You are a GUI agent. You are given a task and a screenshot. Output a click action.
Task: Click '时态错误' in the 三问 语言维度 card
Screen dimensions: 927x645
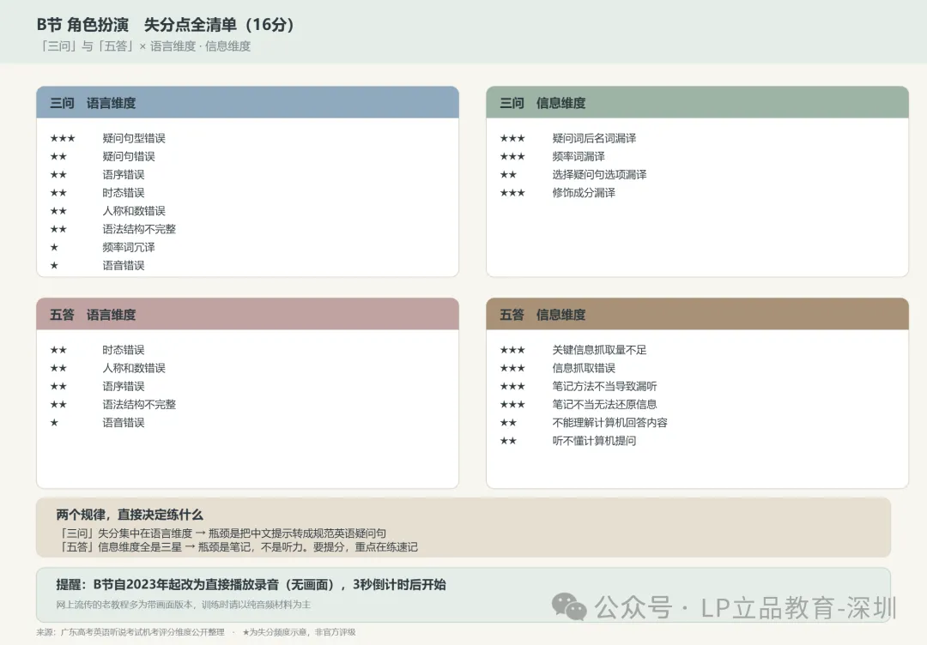(123, 193)
